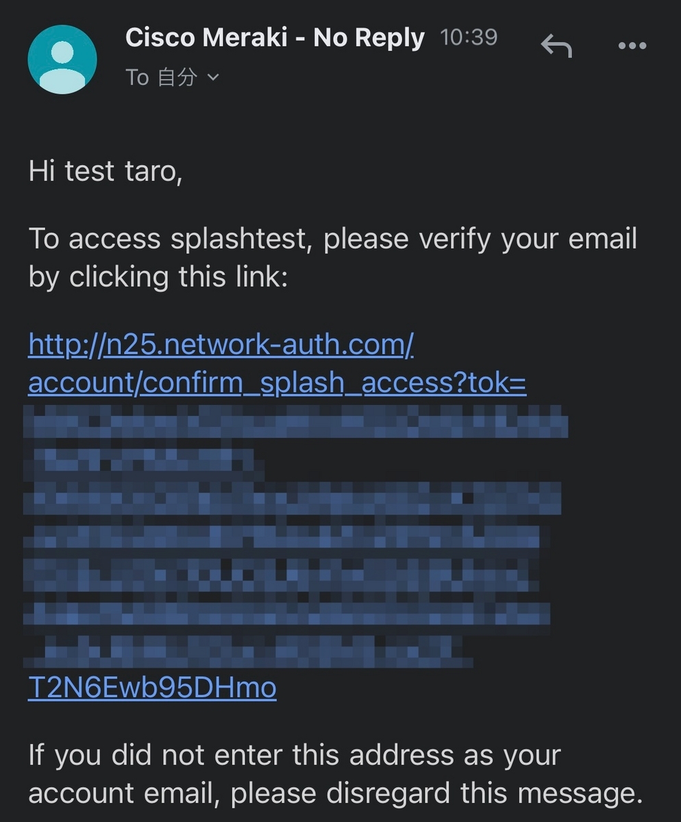
Task: Tap the sender's profile avatar icon
Action: pyautogui.click(x=62, y=59)
